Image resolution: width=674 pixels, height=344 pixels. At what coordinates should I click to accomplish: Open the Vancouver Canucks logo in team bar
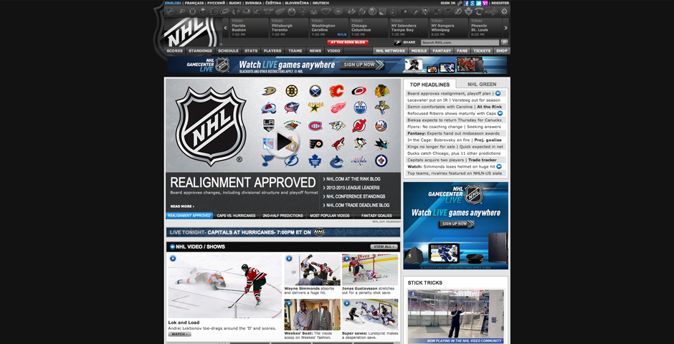click(479, 11)
